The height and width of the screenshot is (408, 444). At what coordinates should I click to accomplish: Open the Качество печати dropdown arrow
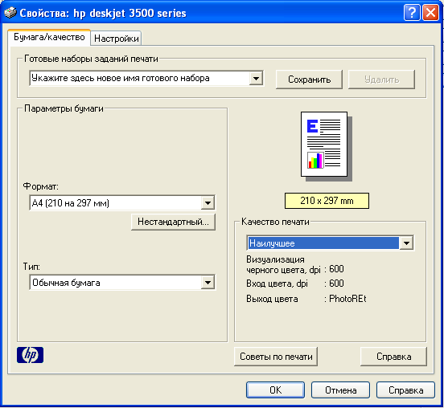[x=407, y=243]
